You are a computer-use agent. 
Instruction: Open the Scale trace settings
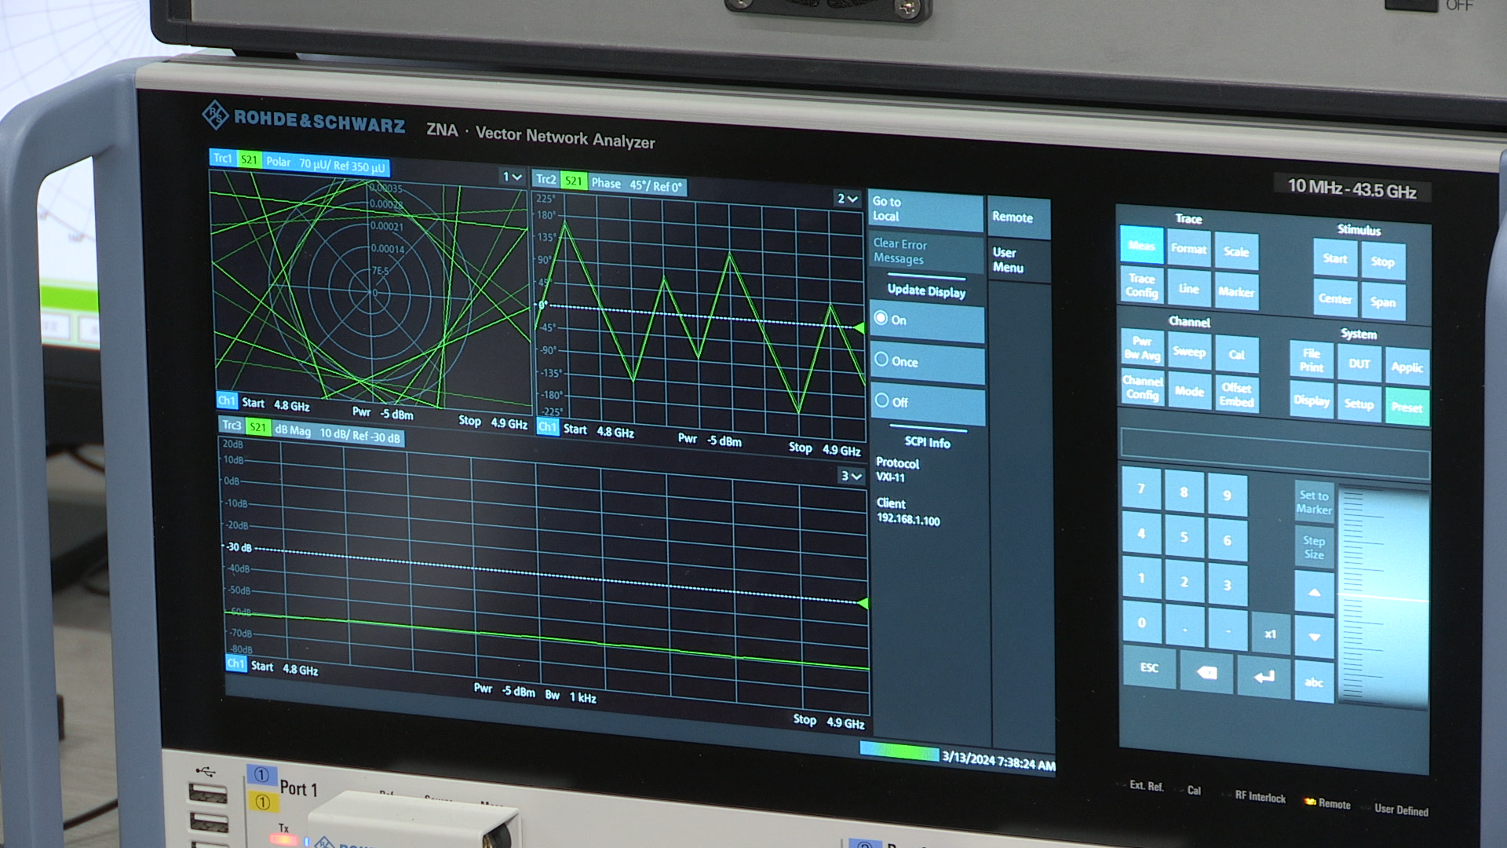point(1236,251)
